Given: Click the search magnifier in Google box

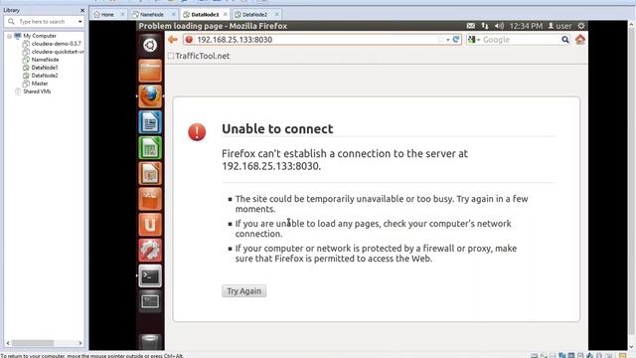Looking at the screenshot, I should (x=565, y=40).
